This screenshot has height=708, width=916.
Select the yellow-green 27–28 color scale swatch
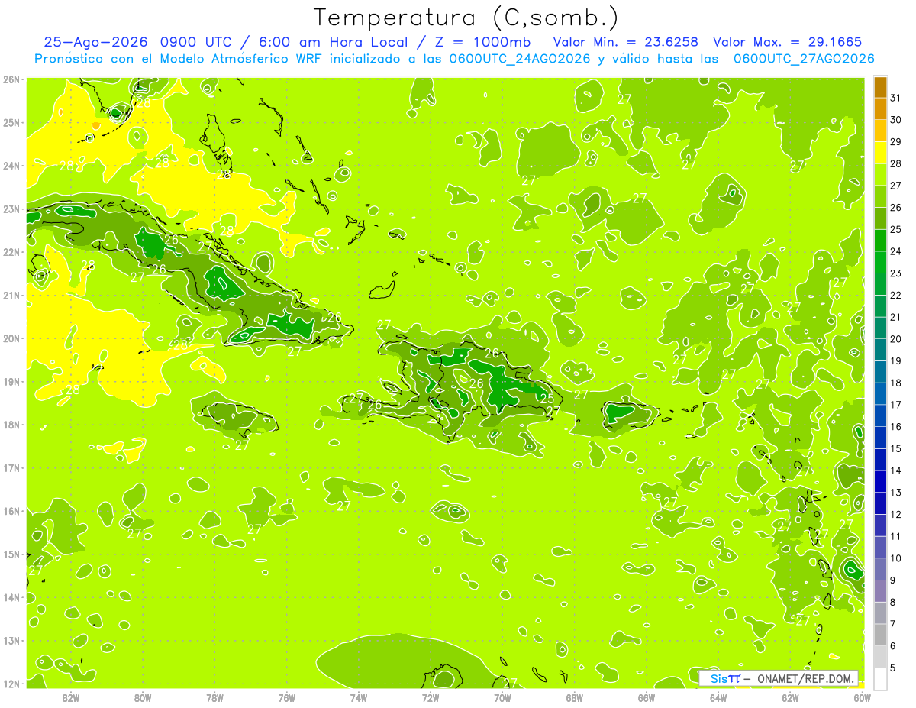(880, 175)
